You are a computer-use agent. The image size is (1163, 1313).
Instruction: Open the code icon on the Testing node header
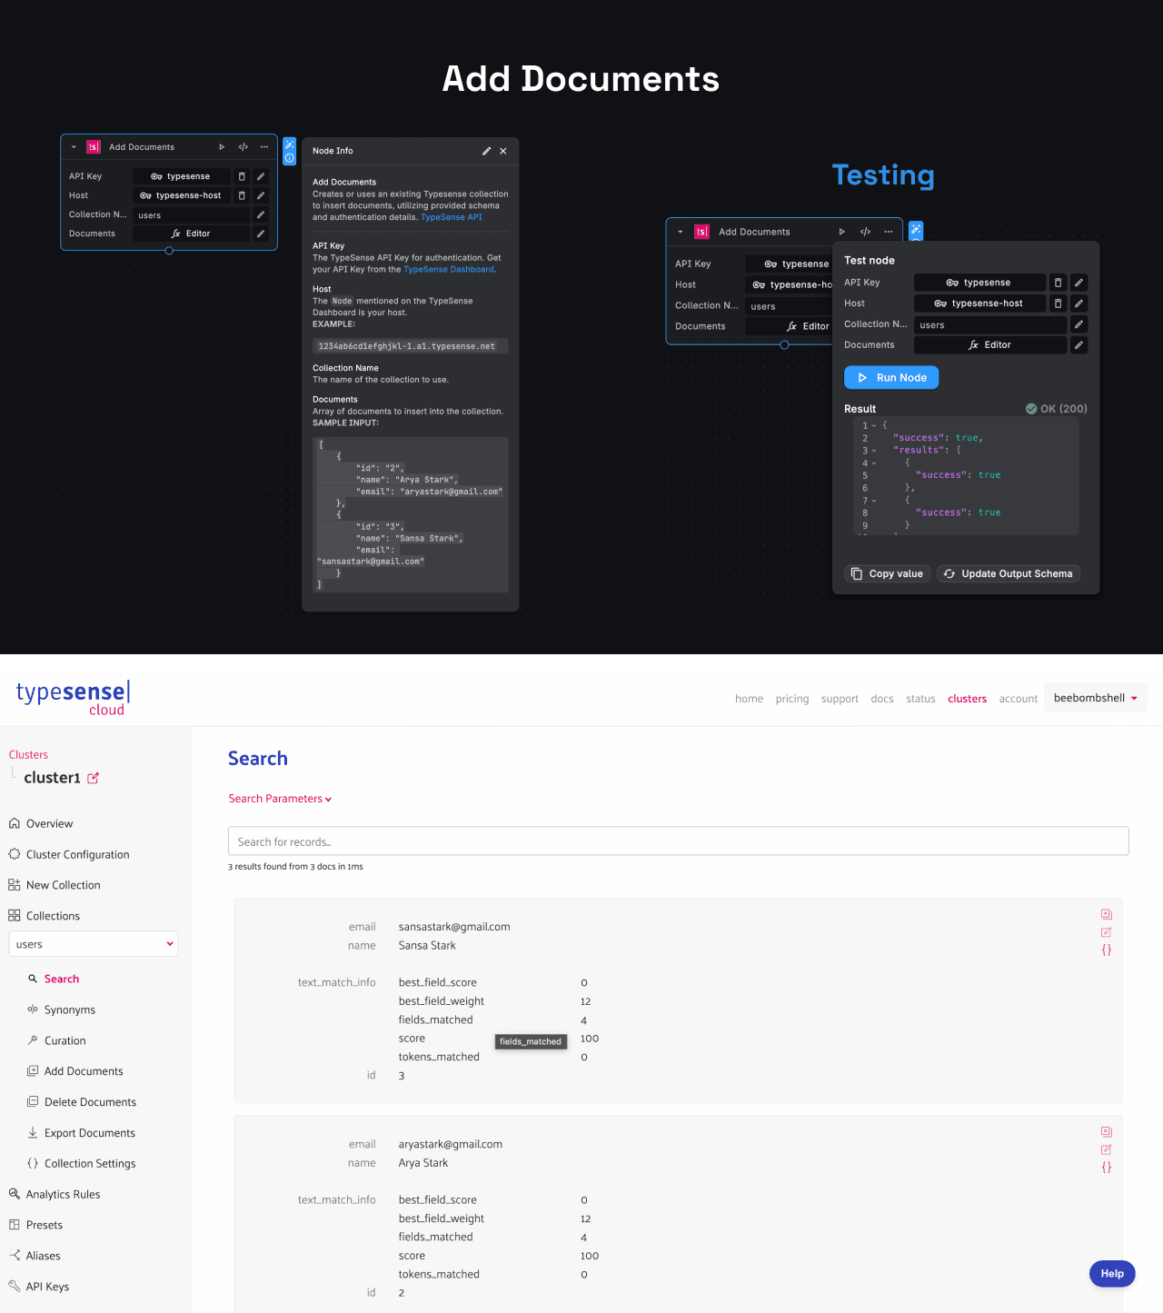pos(865,232)
